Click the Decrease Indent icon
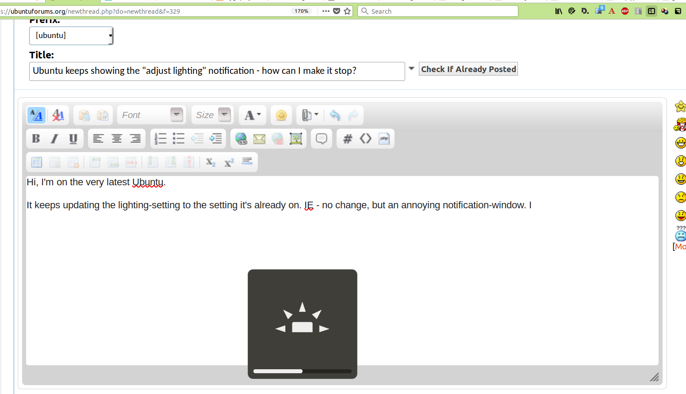The width and height of the screenshot is (686, 394). [x=197, y=139]
